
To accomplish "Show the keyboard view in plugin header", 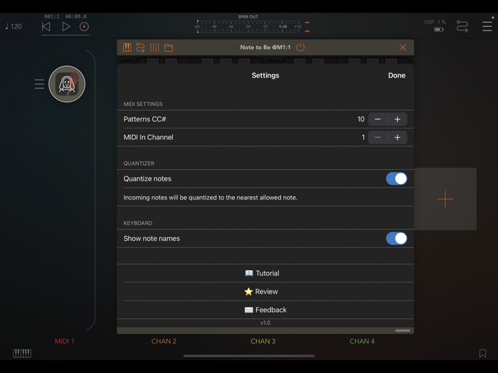I will [x=127, y=48].
